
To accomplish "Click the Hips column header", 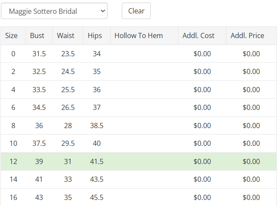I will (95, 35).
